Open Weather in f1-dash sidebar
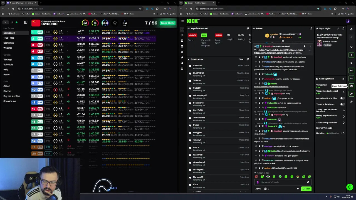This screenshot has width=356, height=200. (8, 48)
